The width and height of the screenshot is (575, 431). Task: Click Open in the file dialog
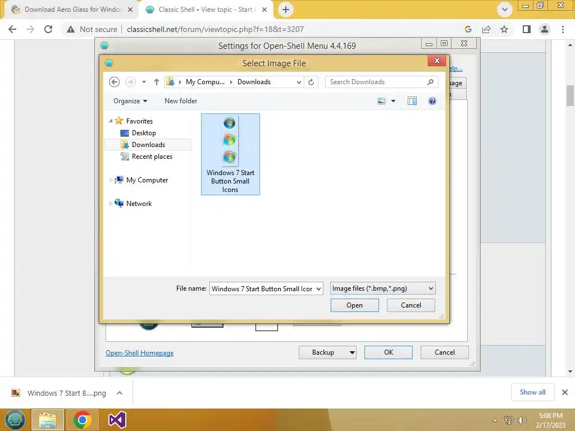click(x=355, y=305)
